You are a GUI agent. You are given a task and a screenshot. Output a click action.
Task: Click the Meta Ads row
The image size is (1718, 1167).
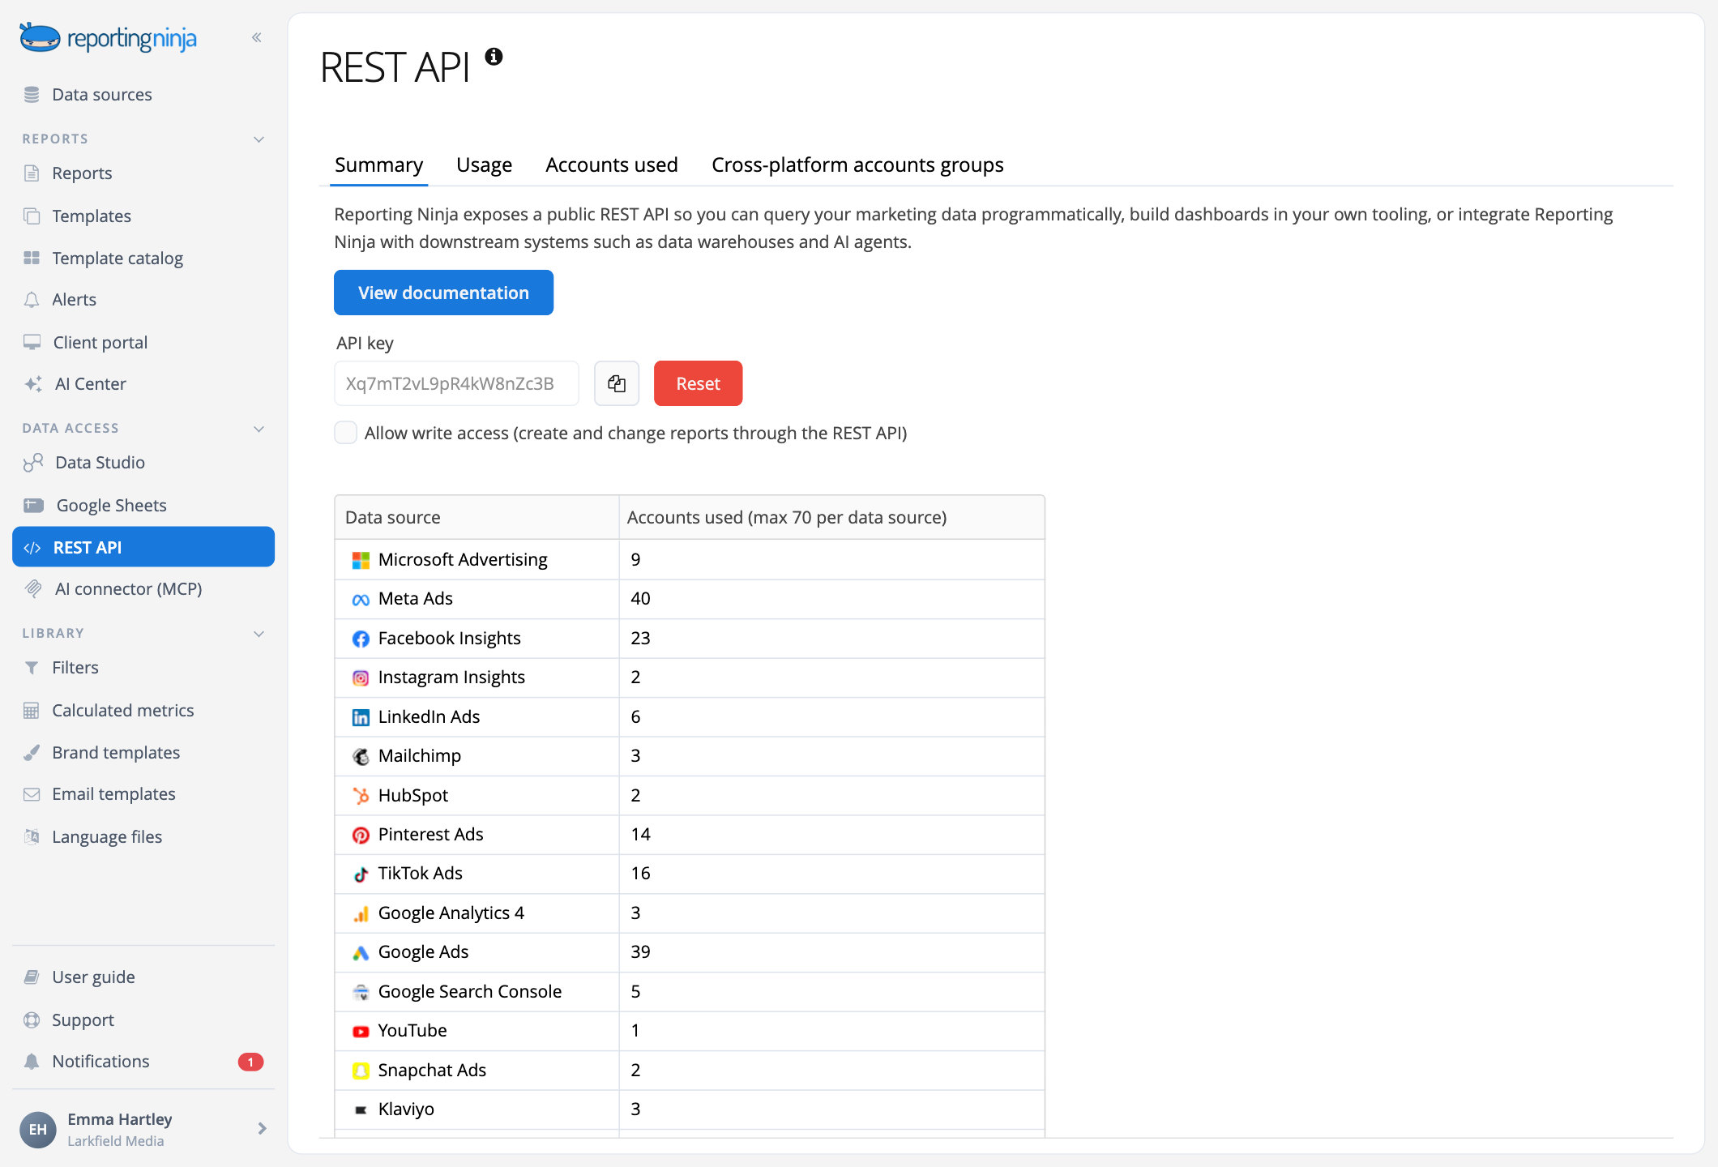pos(690,599)
